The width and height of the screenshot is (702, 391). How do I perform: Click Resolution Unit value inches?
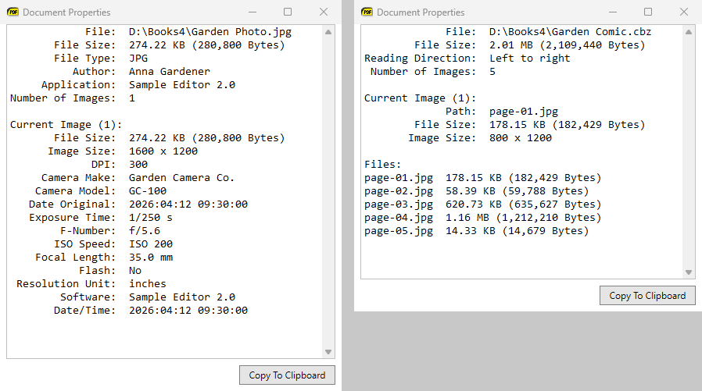tap(147, 284)
